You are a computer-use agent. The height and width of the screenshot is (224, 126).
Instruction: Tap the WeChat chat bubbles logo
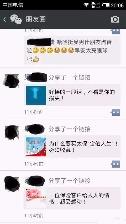coord(16,19)
